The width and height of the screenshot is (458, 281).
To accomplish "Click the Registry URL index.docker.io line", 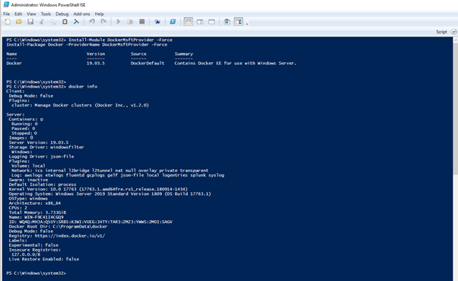I will point(57,235).
